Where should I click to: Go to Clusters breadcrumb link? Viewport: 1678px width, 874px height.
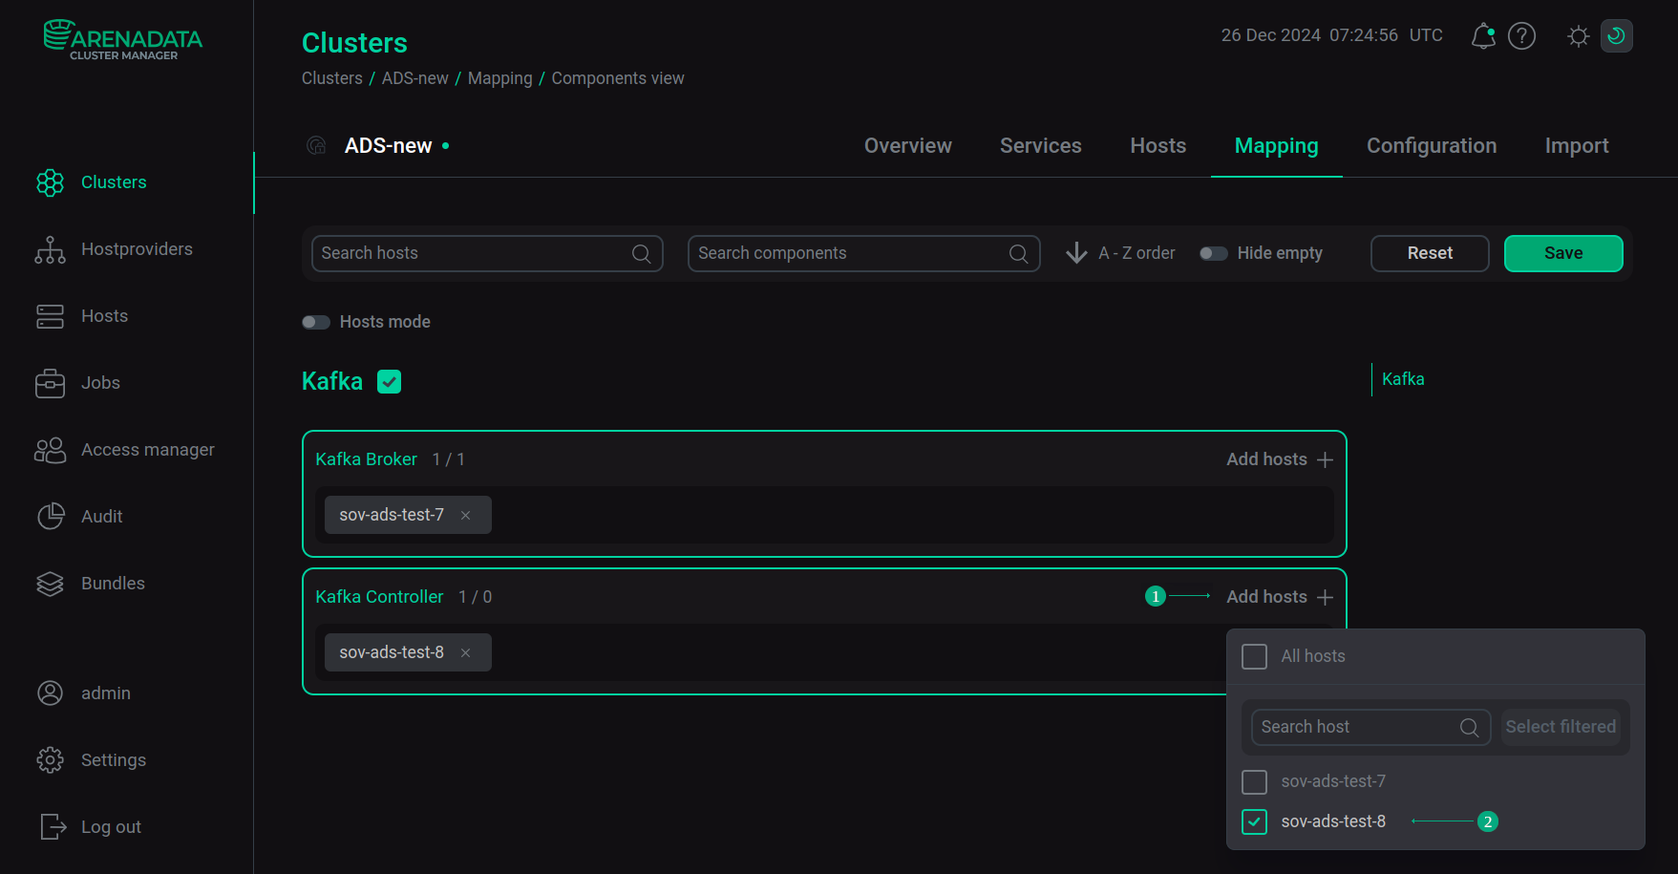tap(332, 78)
